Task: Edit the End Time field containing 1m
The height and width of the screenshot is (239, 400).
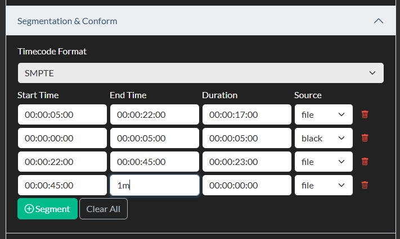Action: coord(154,185)
